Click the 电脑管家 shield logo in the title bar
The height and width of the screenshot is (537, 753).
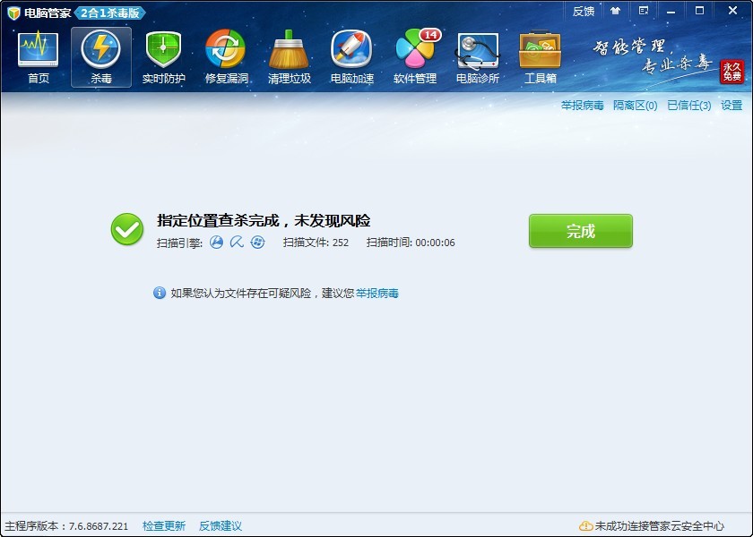[13, 13]
